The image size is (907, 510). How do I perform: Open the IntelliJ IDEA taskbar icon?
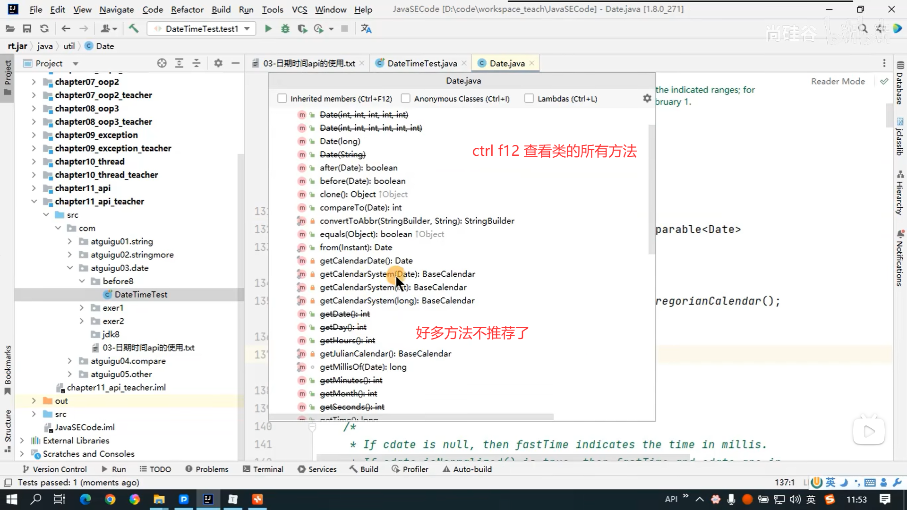(208, 499)
